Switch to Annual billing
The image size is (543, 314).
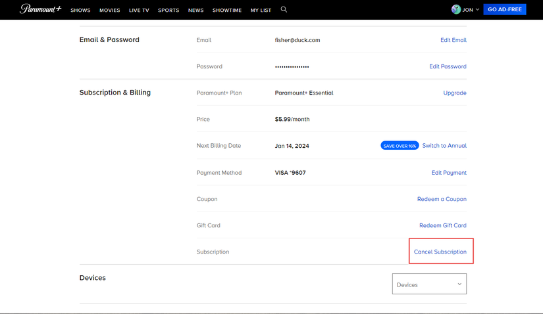(444, 146)
